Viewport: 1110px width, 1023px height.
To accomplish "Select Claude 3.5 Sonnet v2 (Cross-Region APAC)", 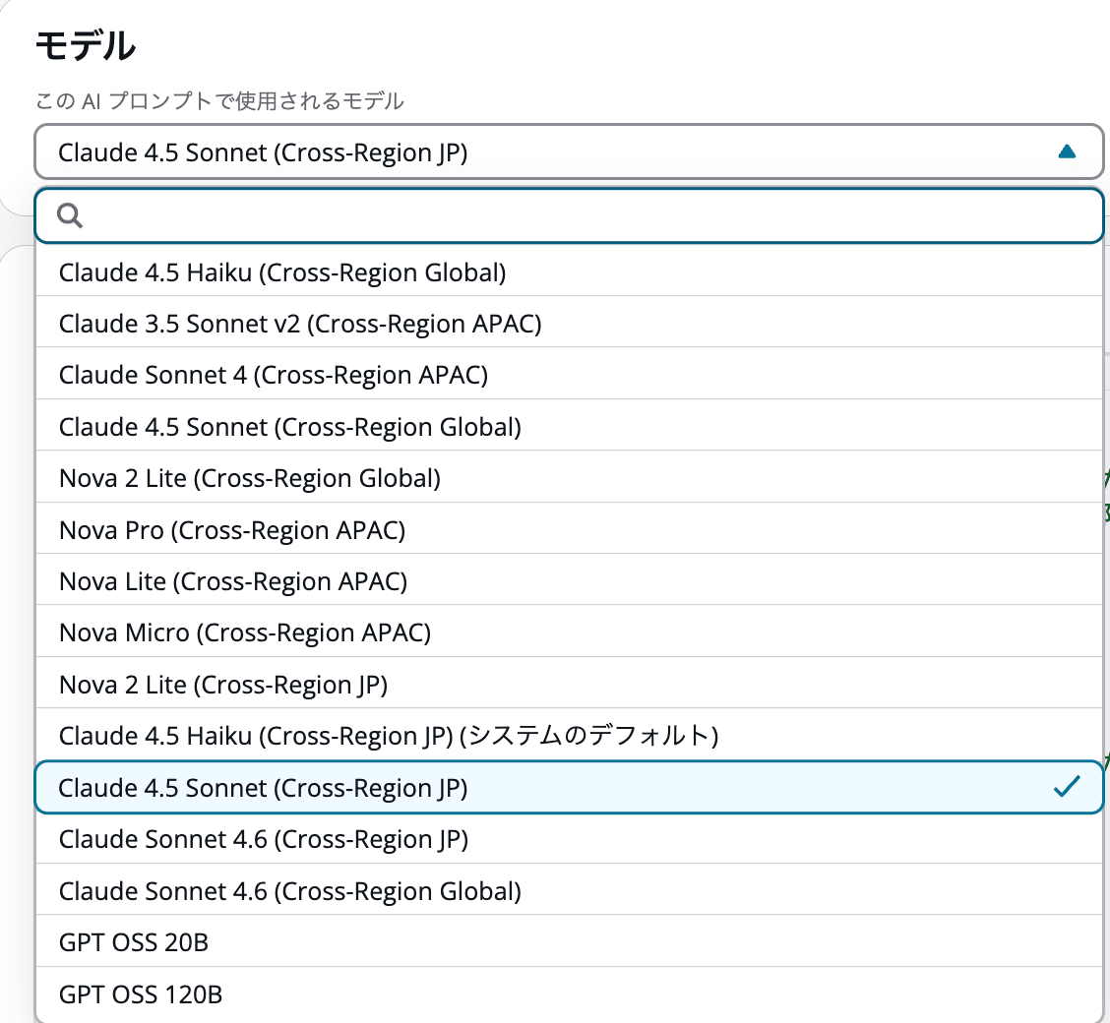I will point(569,324).
